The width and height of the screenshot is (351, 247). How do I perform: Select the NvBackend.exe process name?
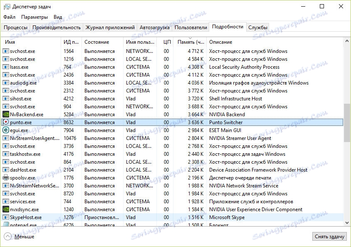[27, 115]
